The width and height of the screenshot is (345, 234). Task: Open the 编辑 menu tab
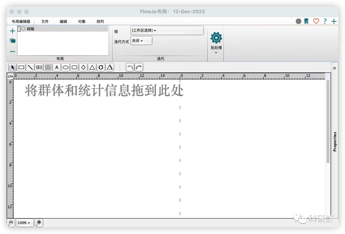63,21
